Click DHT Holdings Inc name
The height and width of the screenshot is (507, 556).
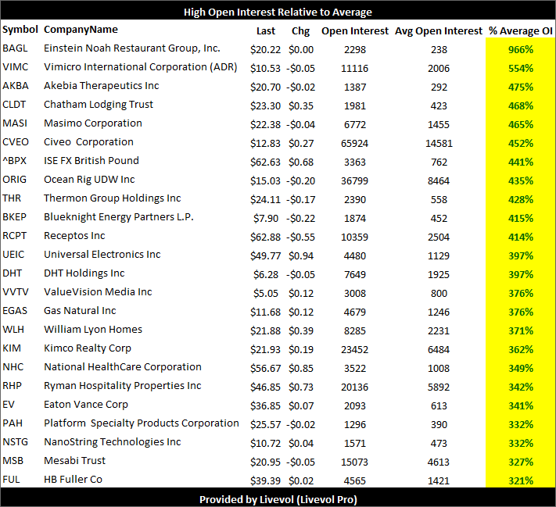click(84, 273)
